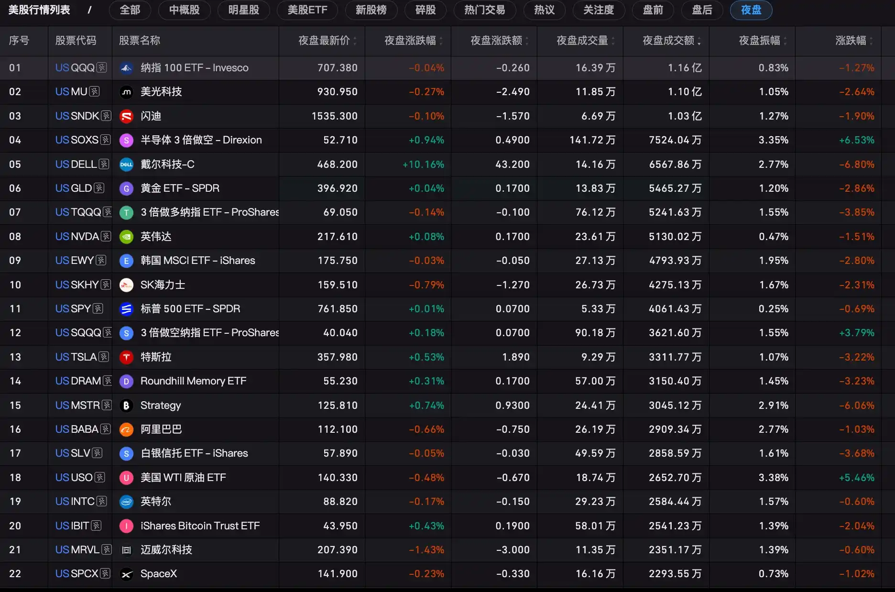895x592 pixels.
Task: Click the night-session badge next to QQQ
Action: [x=102, y=68]
